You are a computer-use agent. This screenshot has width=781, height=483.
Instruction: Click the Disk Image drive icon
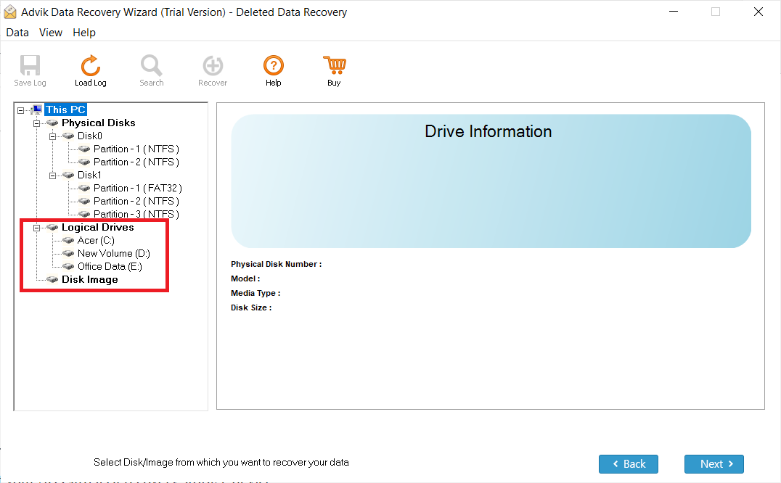pyautogui.click(x=52, y=279)
